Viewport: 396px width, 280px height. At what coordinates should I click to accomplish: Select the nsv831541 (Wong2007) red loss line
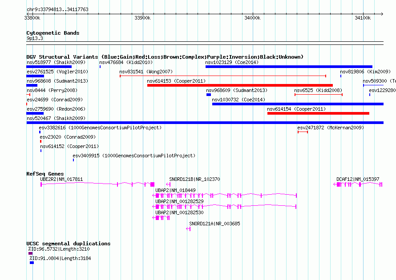[223, 76]
